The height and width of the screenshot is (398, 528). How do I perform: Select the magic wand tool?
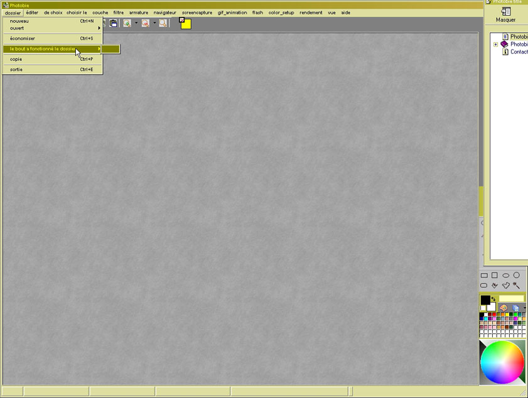tap(516, 286)
